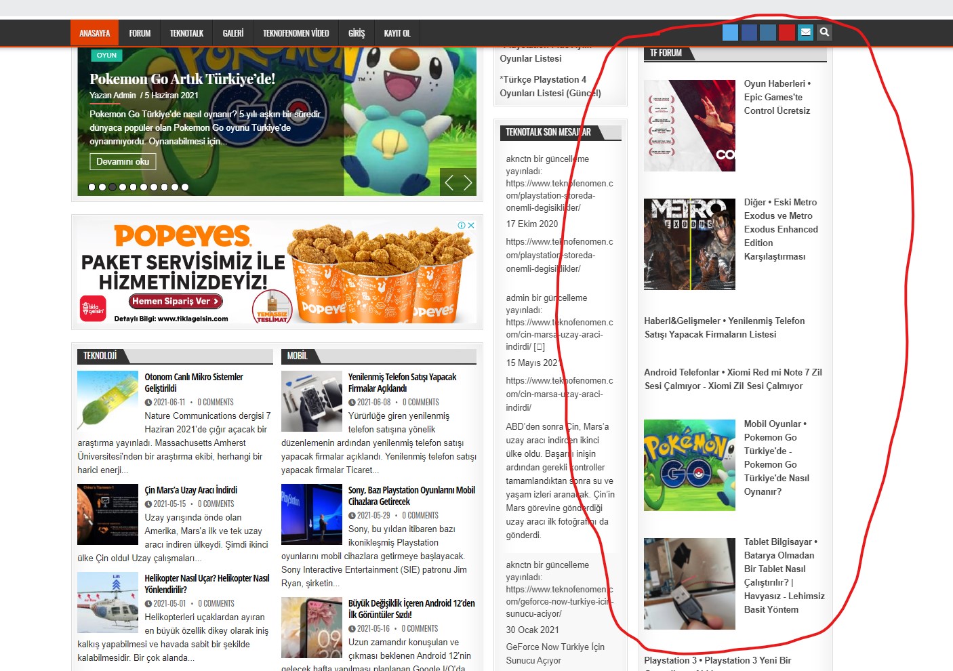953x671 pixels.
Task: Open Helikopter Nasıl Uçar article title
Action: (x=207, y=584)
